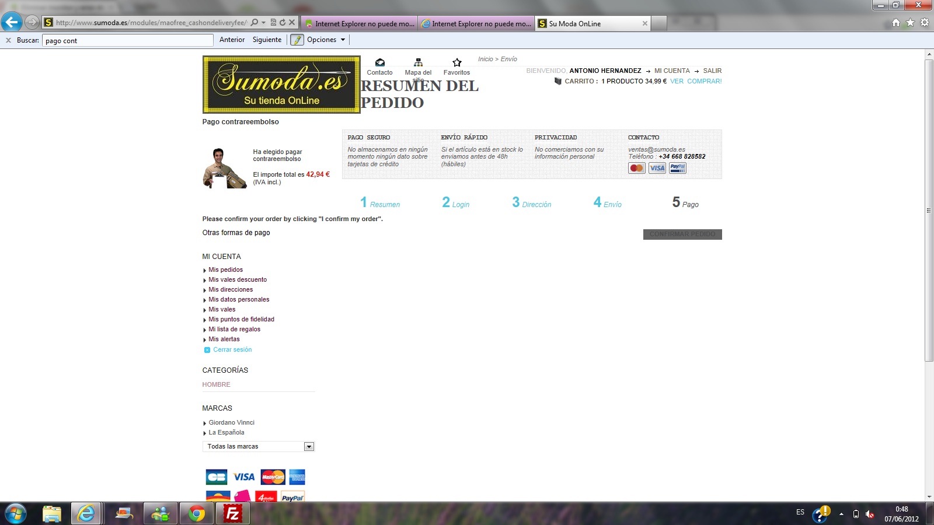
Task: Switch to second Internet Explorer error tab
Action: pyautogui.click(x=476, y=23)
